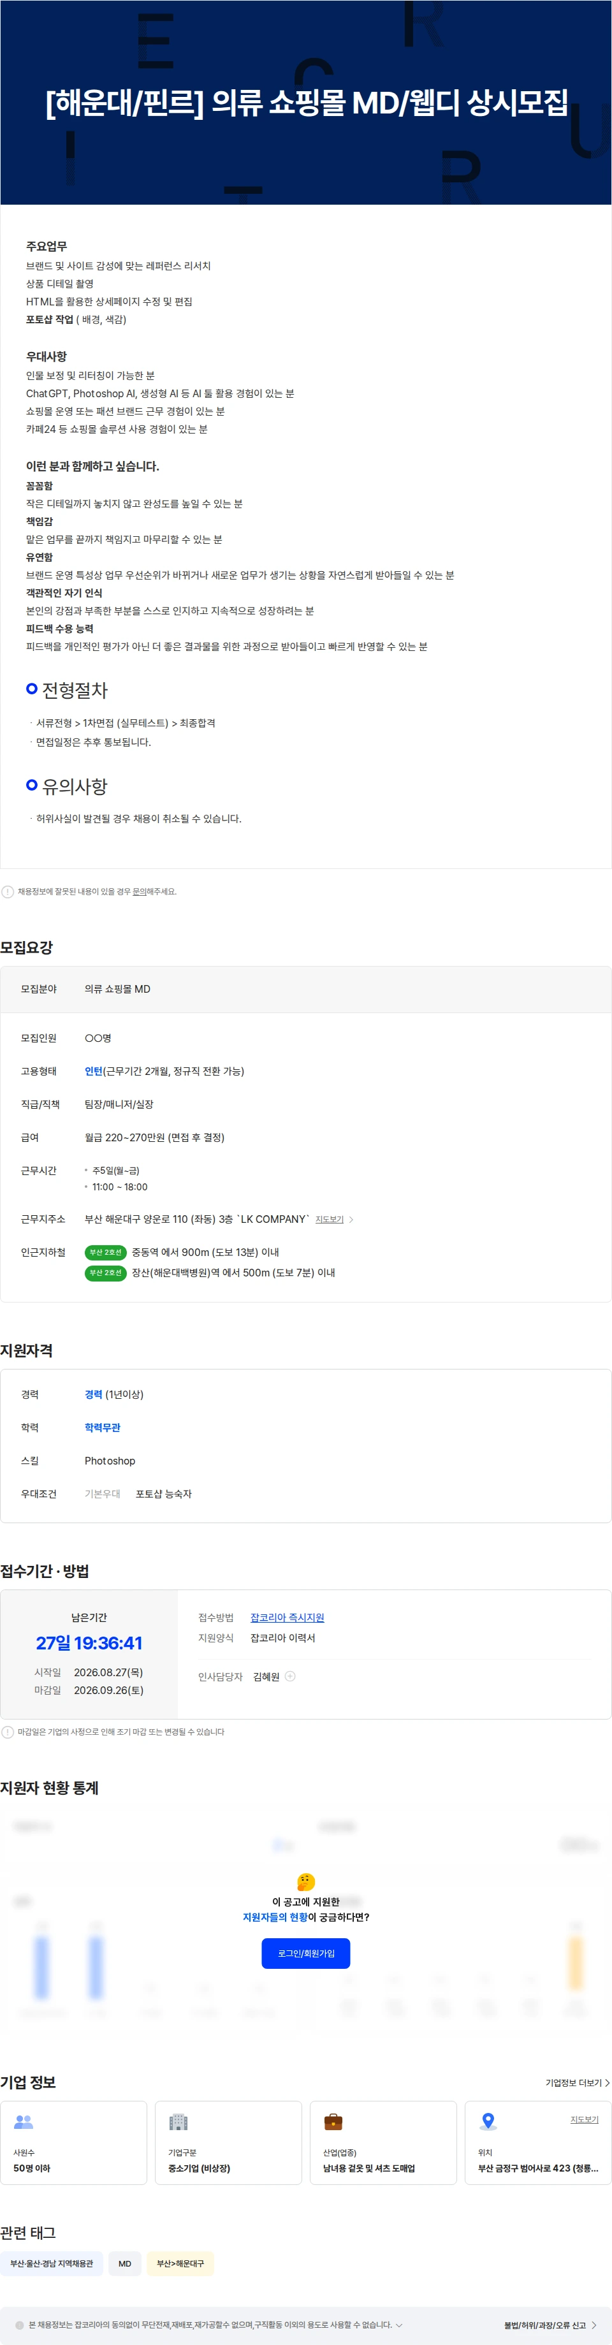Click 부산 금정구 범어사로 423 location text
The height and width of the screenshot is (2345, 612).
pos(538,2168)
